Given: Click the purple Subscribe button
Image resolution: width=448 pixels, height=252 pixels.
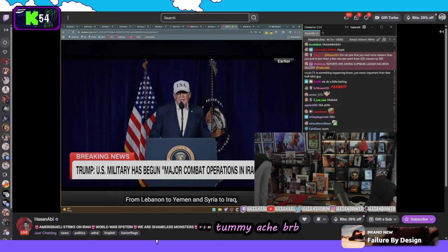Looking at the screenshot, I should (x=419, y=219).
